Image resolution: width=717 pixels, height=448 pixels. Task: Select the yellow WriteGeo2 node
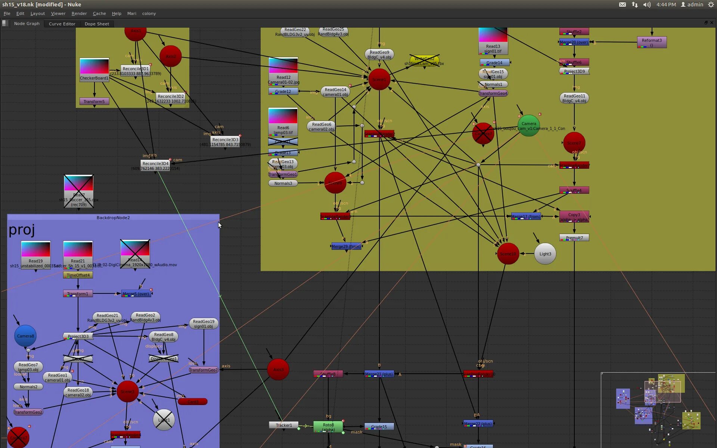pos(424,60)
